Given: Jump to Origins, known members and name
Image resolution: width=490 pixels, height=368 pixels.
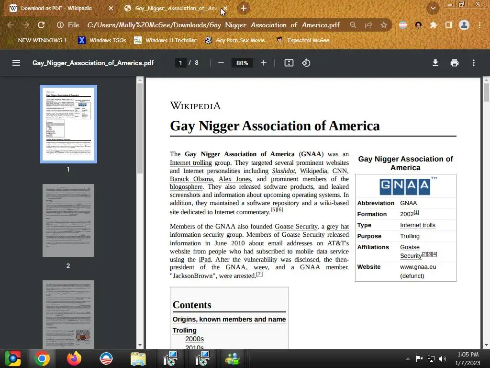Looking at the screenshot, I should click(229, 319).
